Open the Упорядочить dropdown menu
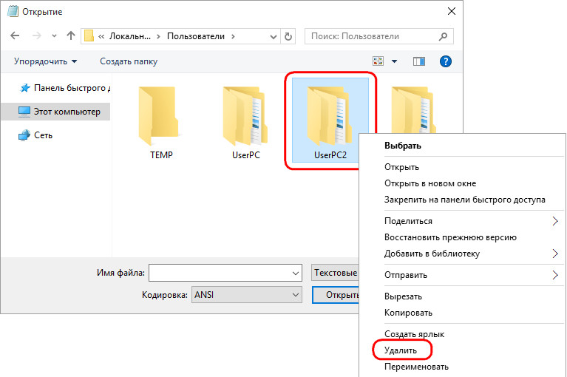 (x=45, y=61)
